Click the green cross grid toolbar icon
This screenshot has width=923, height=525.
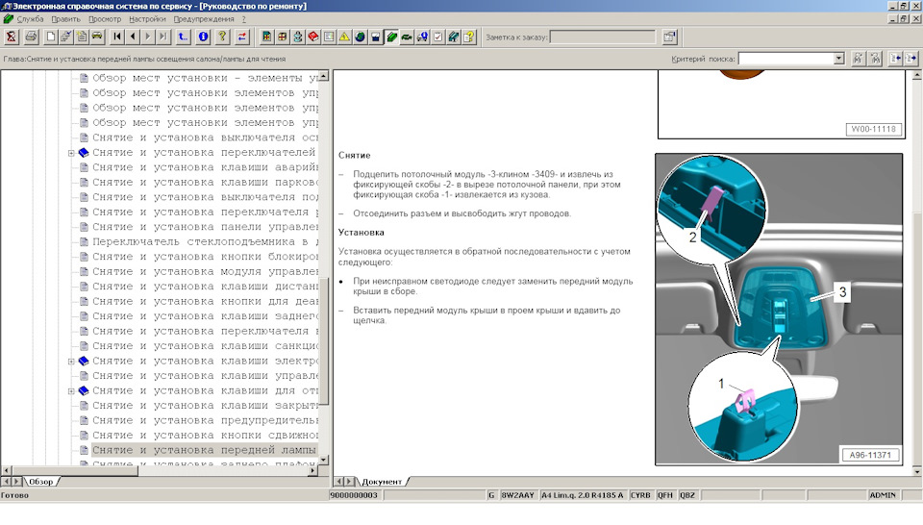266,37
